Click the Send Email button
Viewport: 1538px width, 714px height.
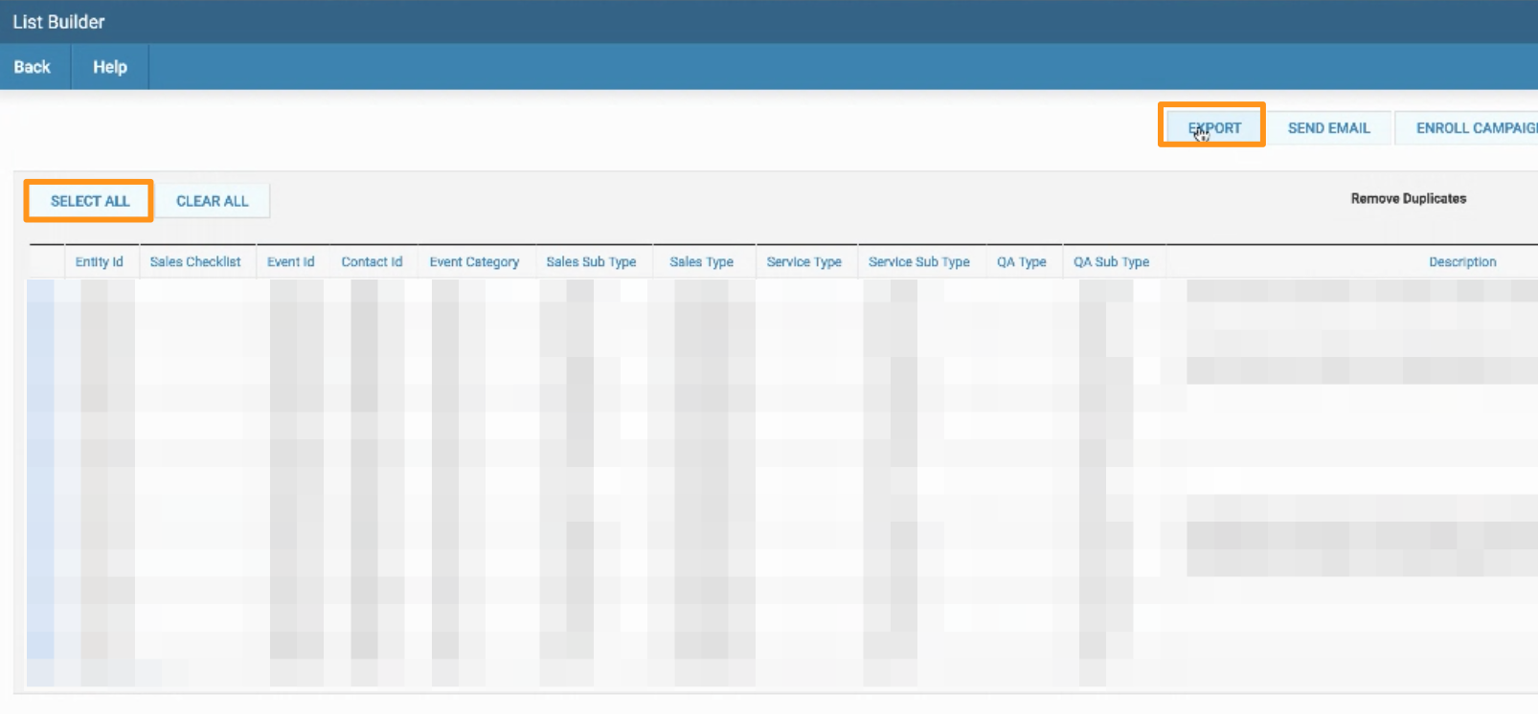1328,128
